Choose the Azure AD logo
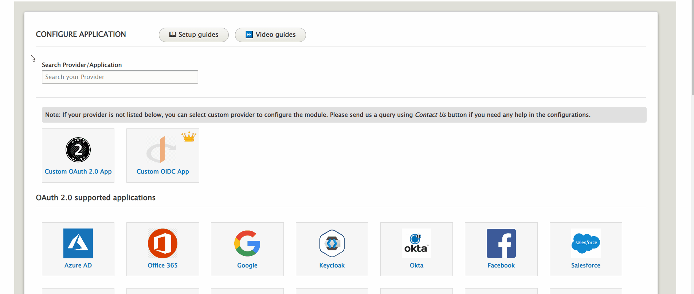 (78, 243)
